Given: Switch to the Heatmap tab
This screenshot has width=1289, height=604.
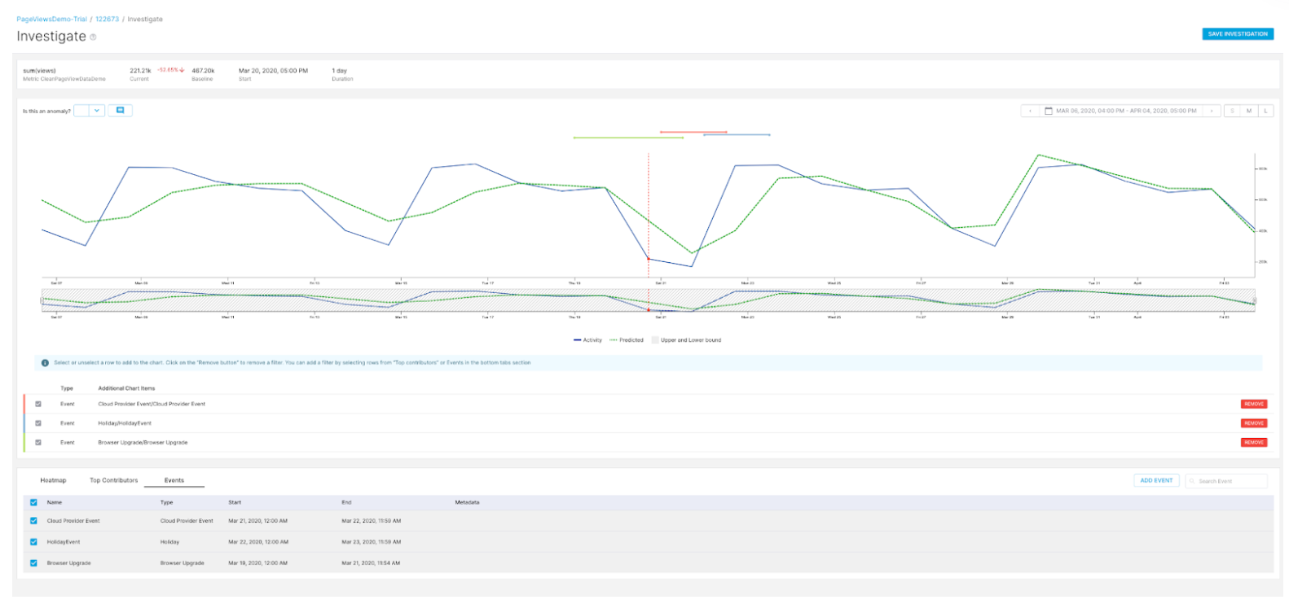Looking at the screenshot, I should (x=53, y=480).
